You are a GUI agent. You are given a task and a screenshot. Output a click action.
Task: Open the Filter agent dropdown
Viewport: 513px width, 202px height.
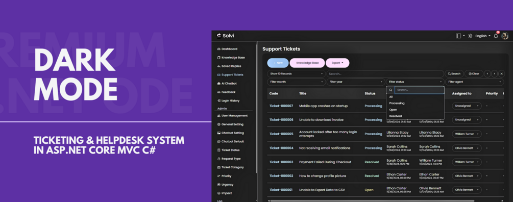coord(474,82)
